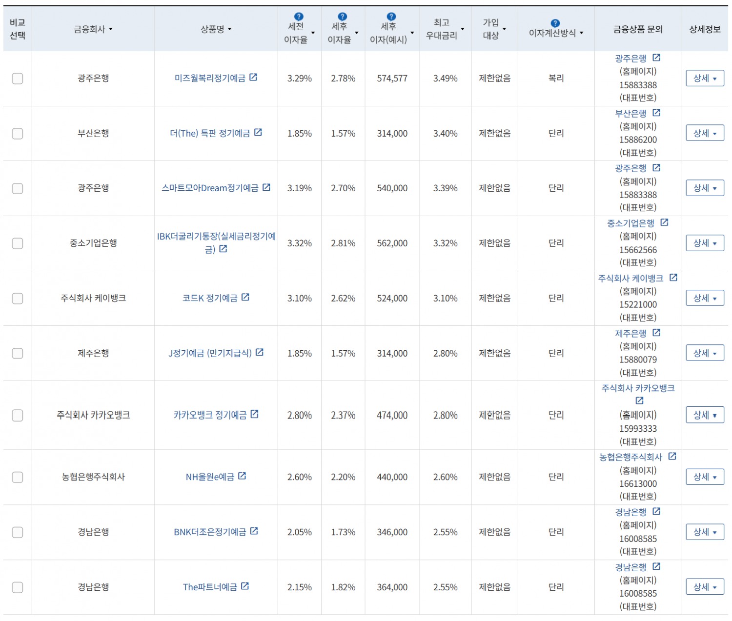Sort by 세후 이자(예시) column header
The height and width of the screenshot is (621, 732).
point(392,33)
